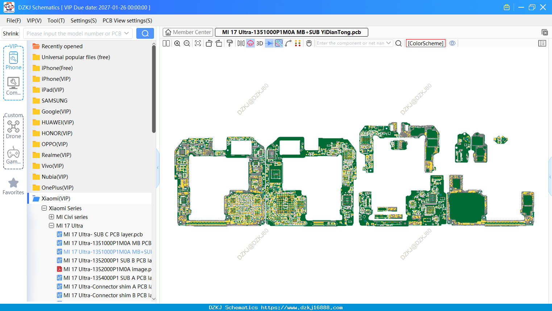552x311 pixels.
Task: Open MI 17 Ultra-1354000P1 SUB A PCB file
Action: [x=104, y=278]
